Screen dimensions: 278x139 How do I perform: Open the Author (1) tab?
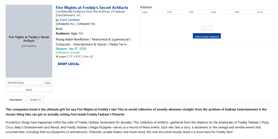[35, 100]
